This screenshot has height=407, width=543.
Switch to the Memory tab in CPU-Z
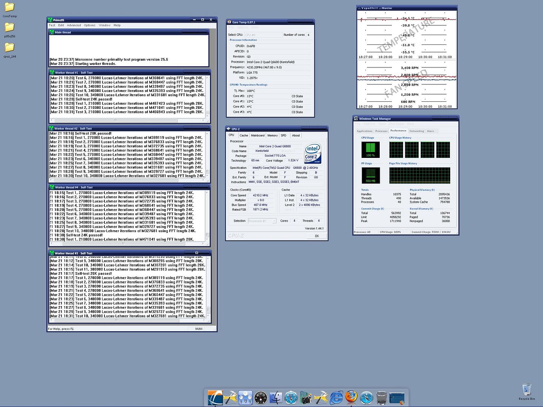[x=273, y=135]
